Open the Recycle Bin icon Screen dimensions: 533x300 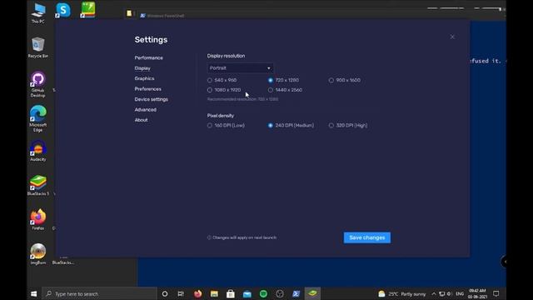(38, 47)
